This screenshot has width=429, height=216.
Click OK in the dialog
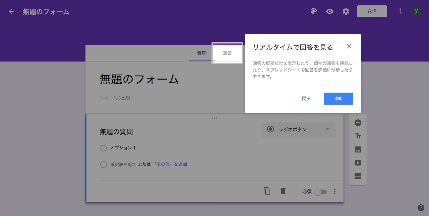339,99
